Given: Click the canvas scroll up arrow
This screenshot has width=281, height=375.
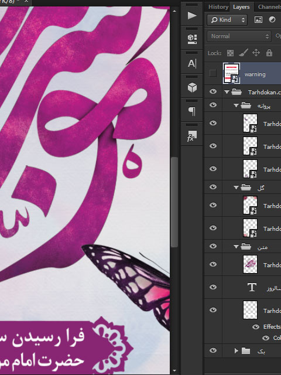Looking at the screenshot, I should click(174, 11).
